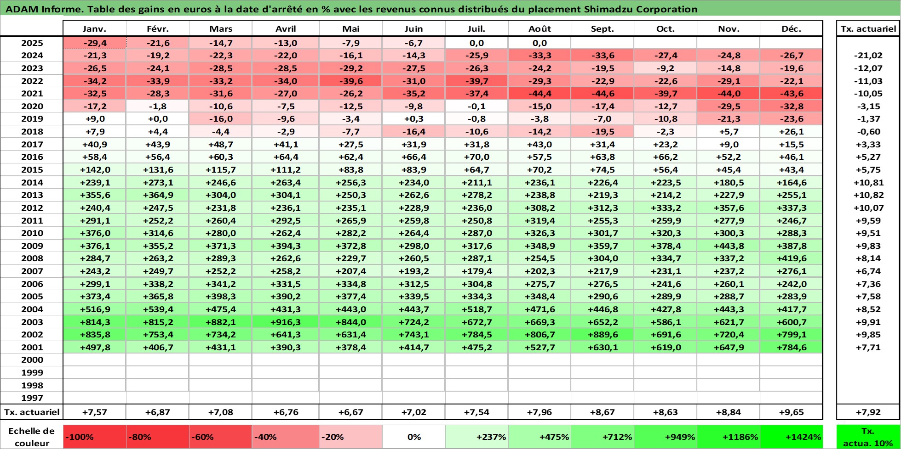Select the +7,92 overall actuarial rate cell
This screenshot has height=449, width=901.
click(x=868, y=412)
